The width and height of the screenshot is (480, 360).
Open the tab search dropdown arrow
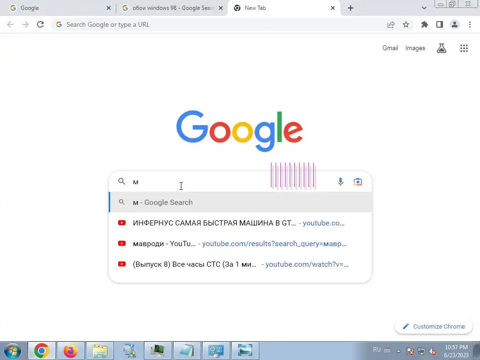(424, 8)
